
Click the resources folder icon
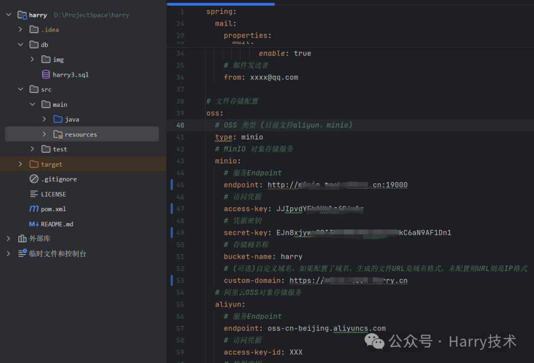[58, 134]
